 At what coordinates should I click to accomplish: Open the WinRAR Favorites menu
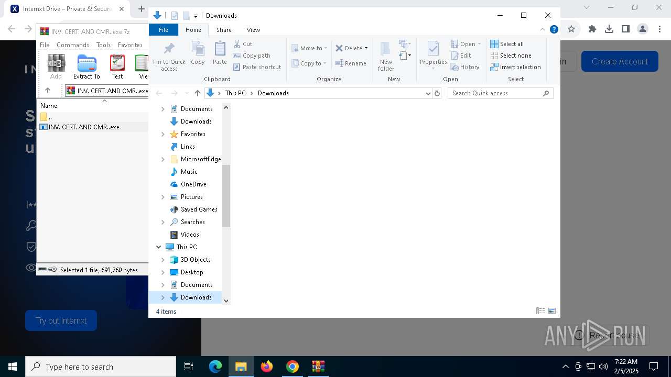coord(130,45)
